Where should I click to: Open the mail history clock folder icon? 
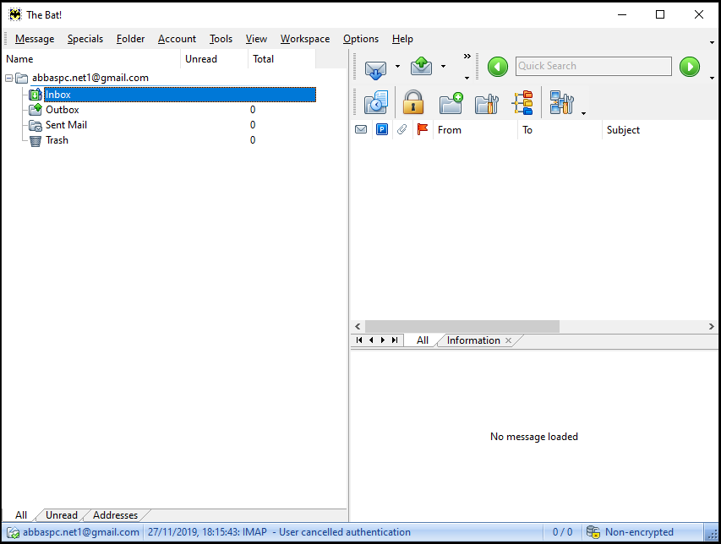point(375,102)
